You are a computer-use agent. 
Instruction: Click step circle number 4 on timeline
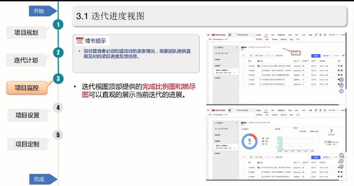point(58,108)
